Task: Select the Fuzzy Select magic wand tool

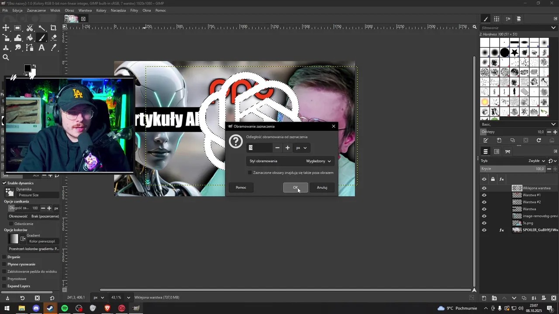Action: [41, 28]
